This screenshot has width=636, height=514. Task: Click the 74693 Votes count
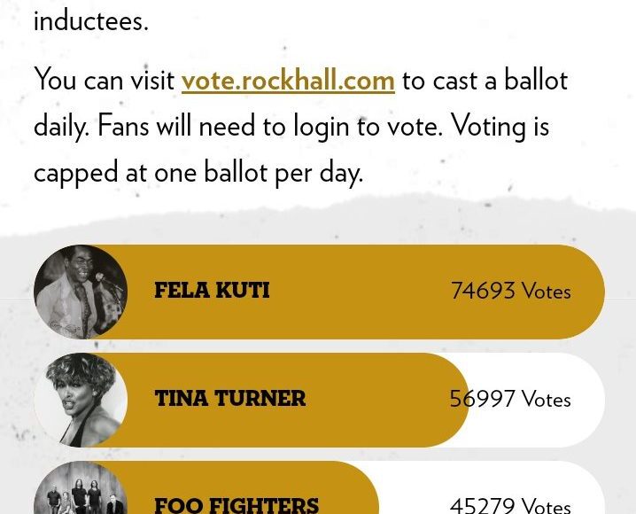click(510, 292)
